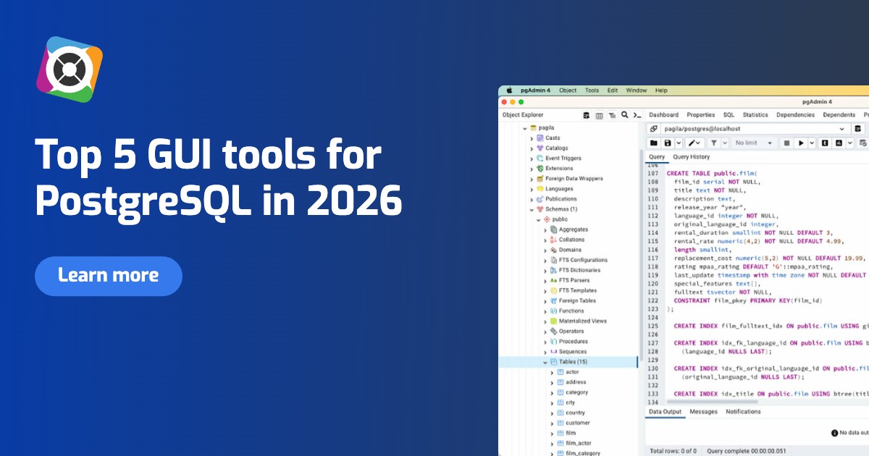Click the connection status link icon

point(654,129)
